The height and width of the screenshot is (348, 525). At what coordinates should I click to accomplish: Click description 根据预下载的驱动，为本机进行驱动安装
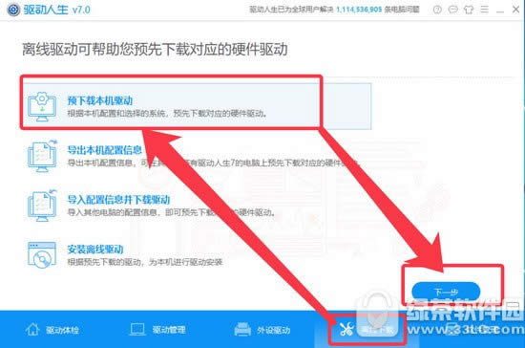point(145,262)
